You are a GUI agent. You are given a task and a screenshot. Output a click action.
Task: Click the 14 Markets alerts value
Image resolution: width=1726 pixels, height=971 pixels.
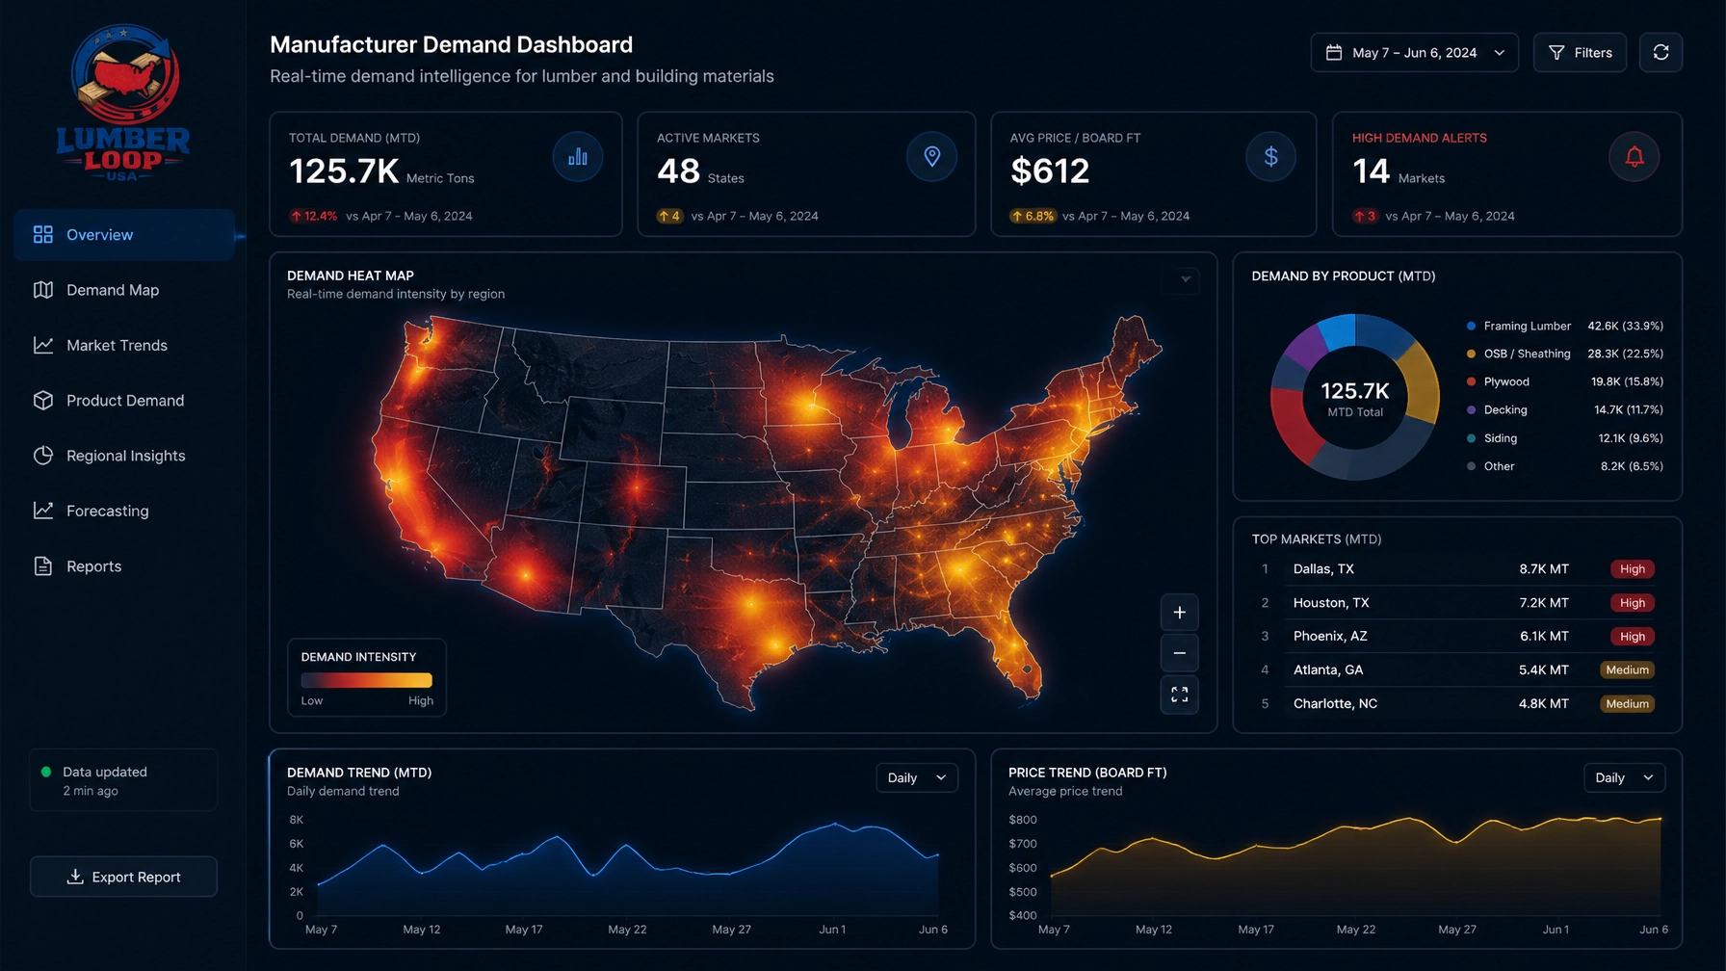(x=1399, y=172)
